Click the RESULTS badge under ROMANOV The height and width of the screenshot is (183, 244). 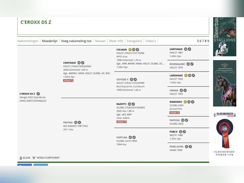(175, 113)
